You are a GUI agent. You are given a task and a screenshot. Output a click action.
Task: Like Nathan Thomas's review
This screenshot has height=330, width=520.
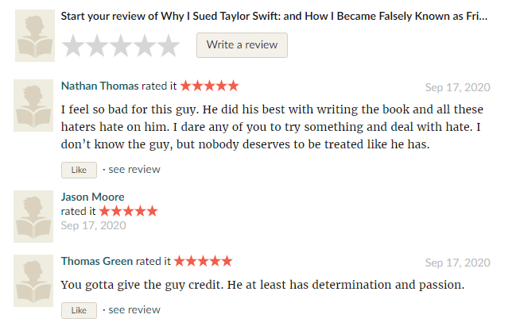(x=79, y=170)
